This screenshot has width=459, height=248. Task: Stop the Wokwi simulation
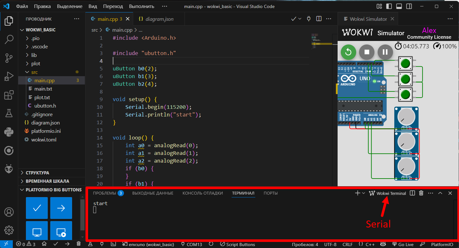(x=367, y=52)
